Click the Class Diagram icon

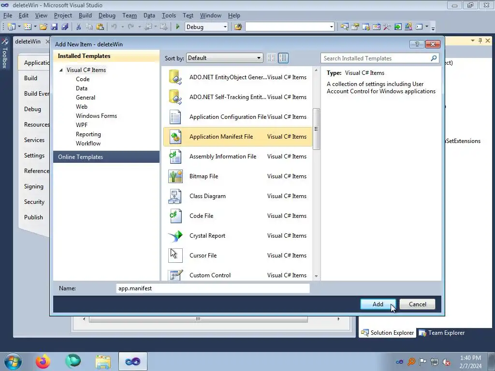click(x=175, y=196)
